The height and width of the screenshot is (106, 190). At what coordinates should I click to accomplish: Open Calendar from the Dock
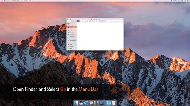pyautogui.click(x=91, y=103)
